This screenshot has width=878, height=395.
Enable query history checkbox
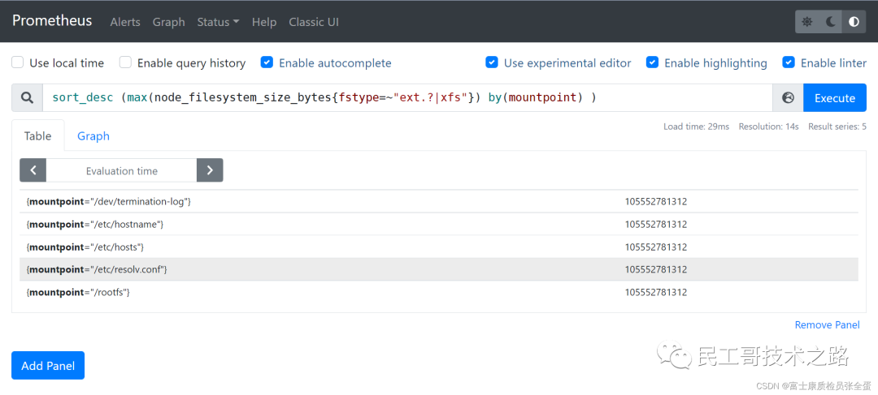point(125,62)
